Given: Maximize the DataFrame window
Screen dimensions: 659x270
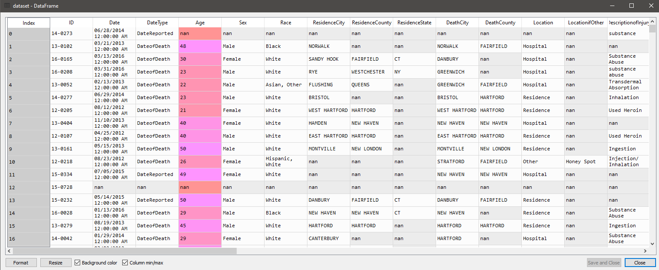Looking at the screenshot, I should tap(631, 6).
